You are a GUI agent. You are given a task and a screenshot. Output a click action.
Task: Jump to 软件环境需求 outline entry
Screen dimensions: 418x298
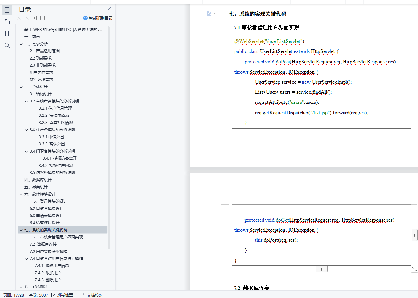point(41,79)
